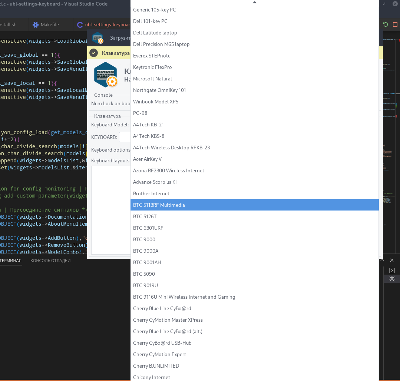Pick Advance Scorpius KI
400x381 pixels.
tap(254, 182)
